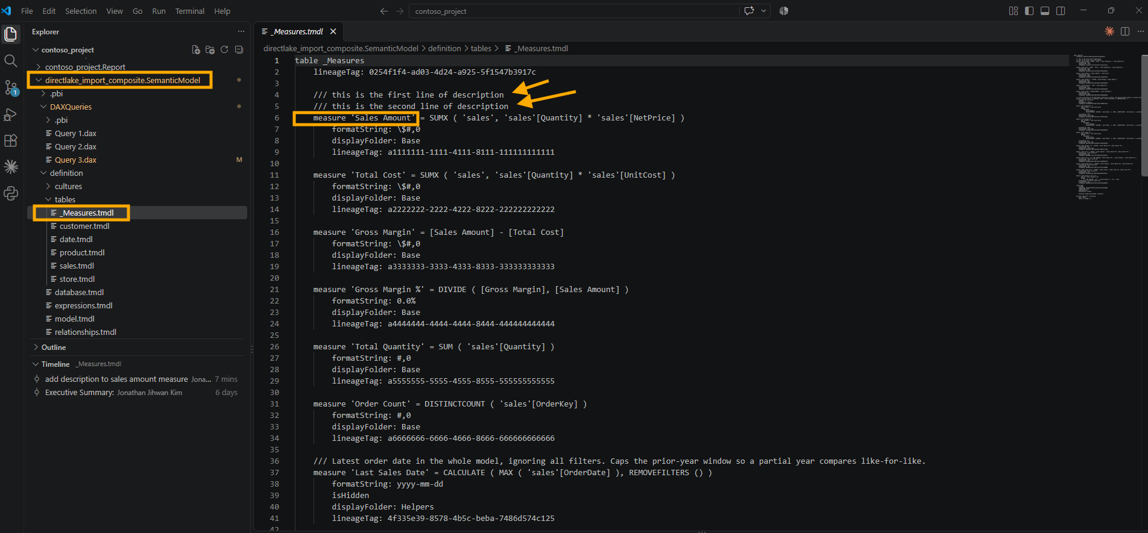This screenshot has height=533, width=1148.
Task: Open the Selection menu
Action: 81,11
